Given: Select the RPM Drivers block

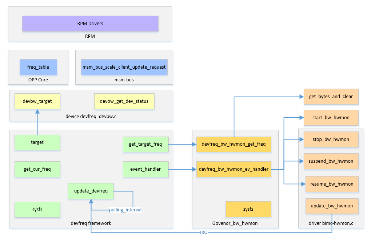Looking at the screenshot, I should coord(90,23).
